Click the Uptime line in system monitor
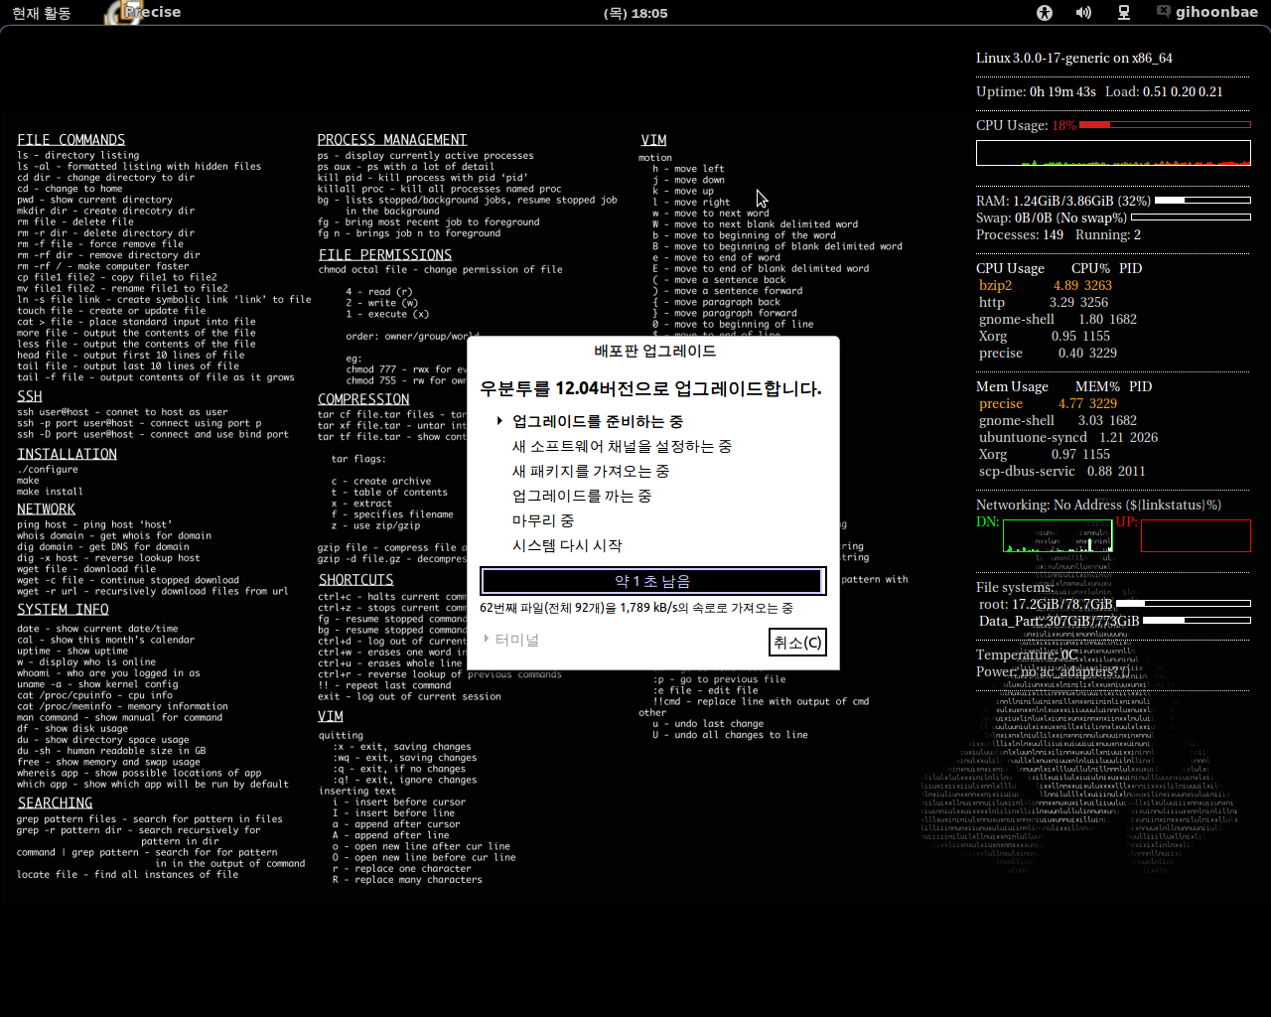1271x1017 pixels. [x=1099, y=91]
